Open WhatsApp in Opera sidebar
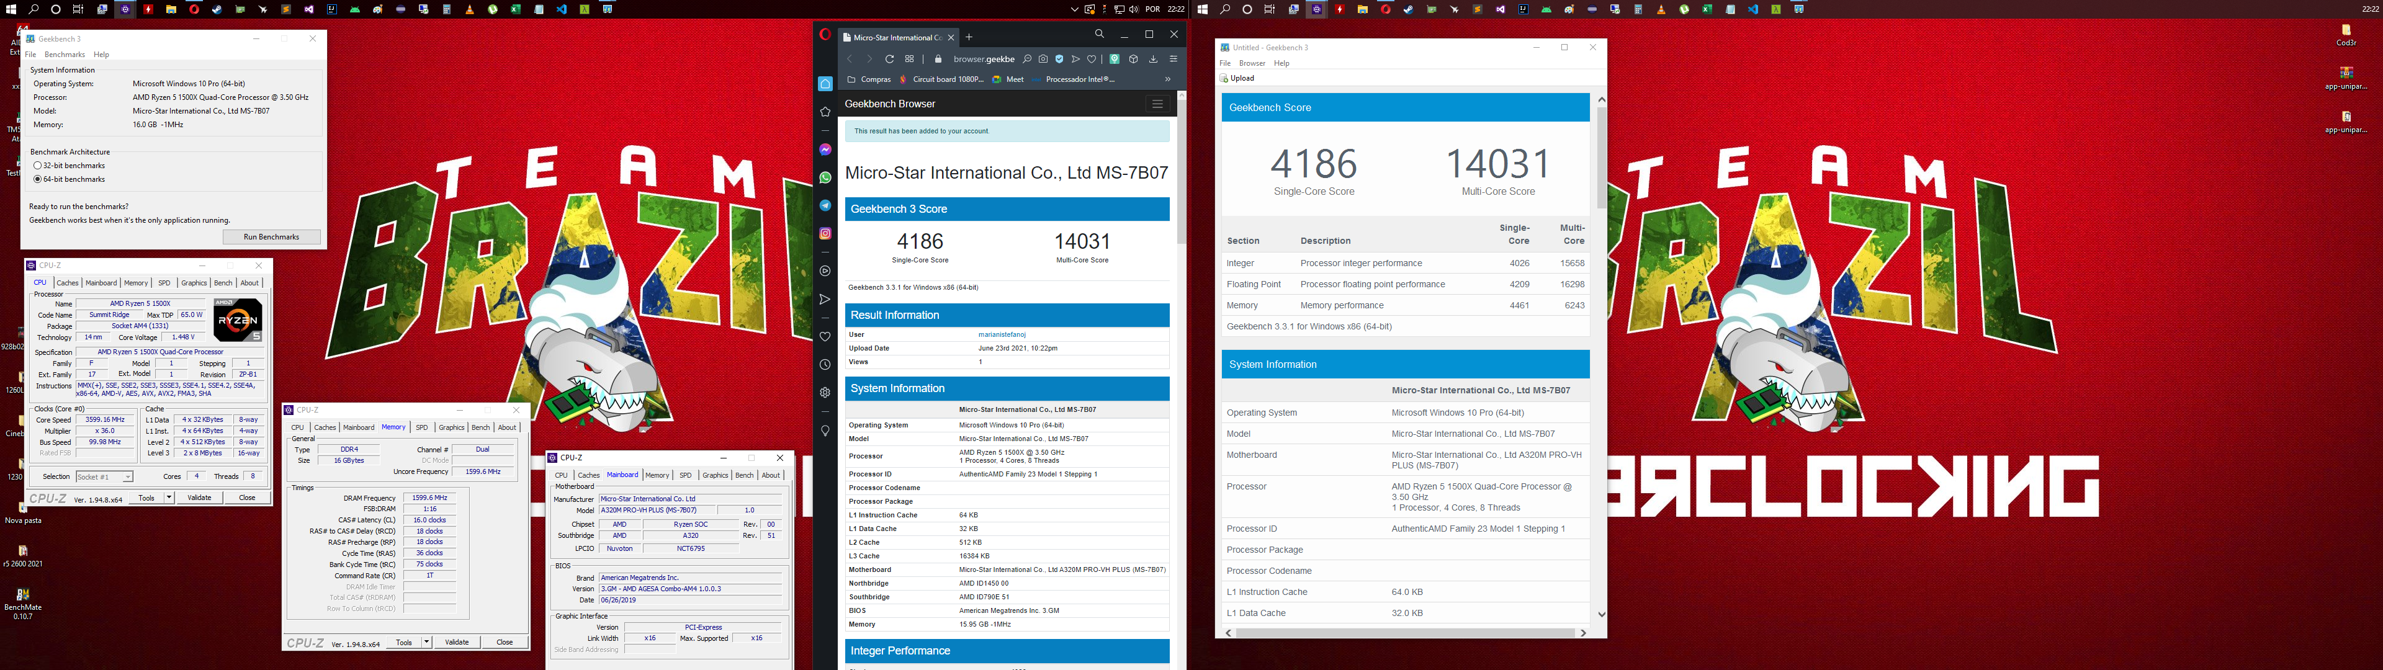2383x670 pixels. (825, 177)
